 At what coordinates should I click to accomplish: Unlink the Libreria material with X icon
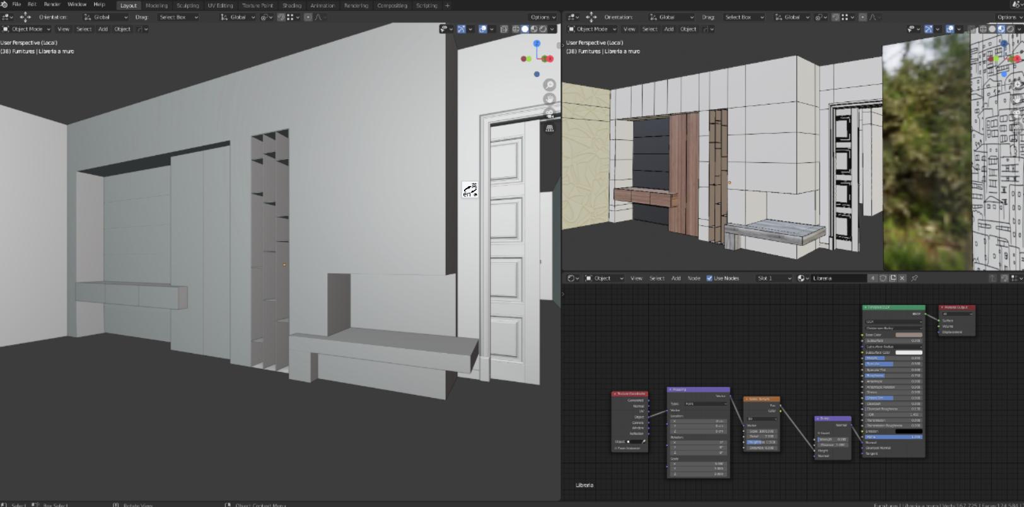(902, 278)
